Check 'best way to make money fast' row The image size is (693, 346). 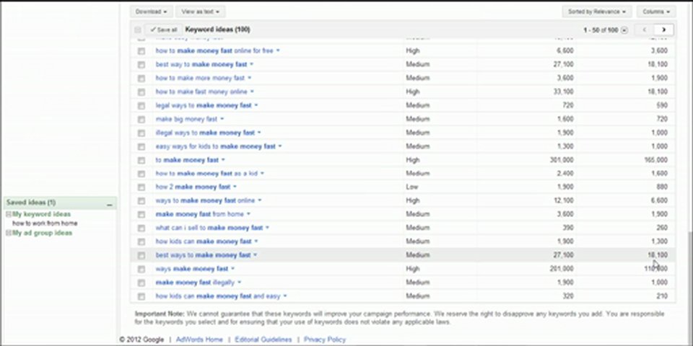click(x=141, y=65)
